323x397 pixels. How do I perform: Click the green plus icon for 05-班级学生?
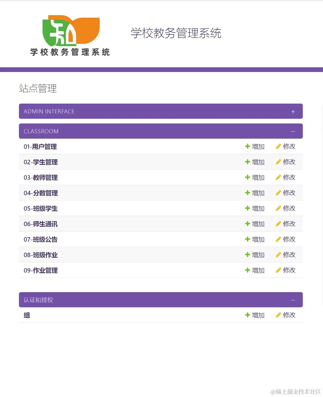point(248,208)
